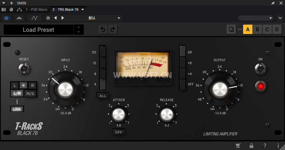Set meter to +8 mode
The image size is (285, 150).
[x=183, y=63]
